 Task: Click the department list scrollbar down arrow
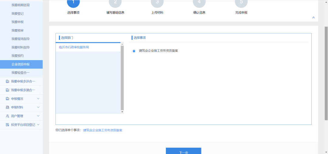(122, 112)
